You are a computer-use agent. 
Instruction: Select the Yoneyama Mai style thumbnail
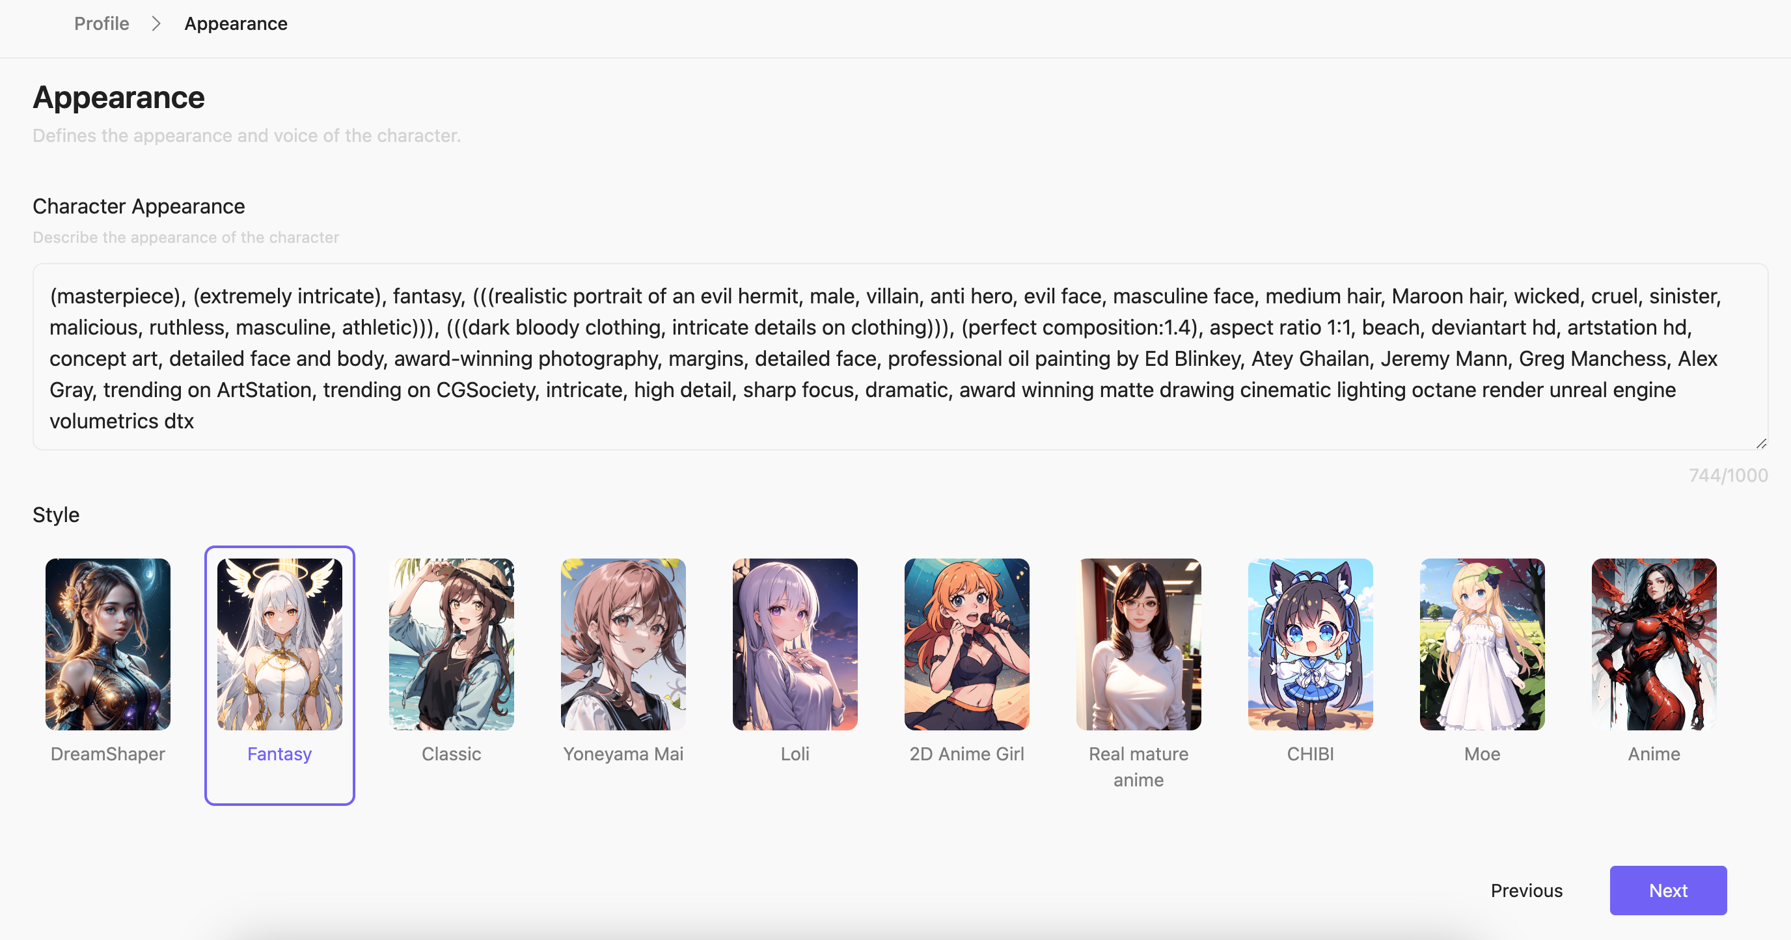pyautogui.click(x=623, y=644)
